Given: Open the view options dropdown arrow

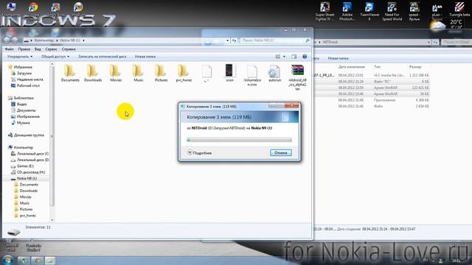Looking at the screenshot, I should tap(284, 57).
